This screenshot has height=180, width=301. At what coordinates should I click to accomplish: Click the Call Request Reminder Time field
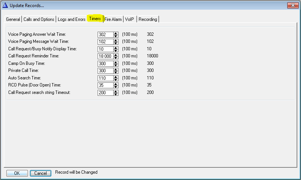pos(105,56)
